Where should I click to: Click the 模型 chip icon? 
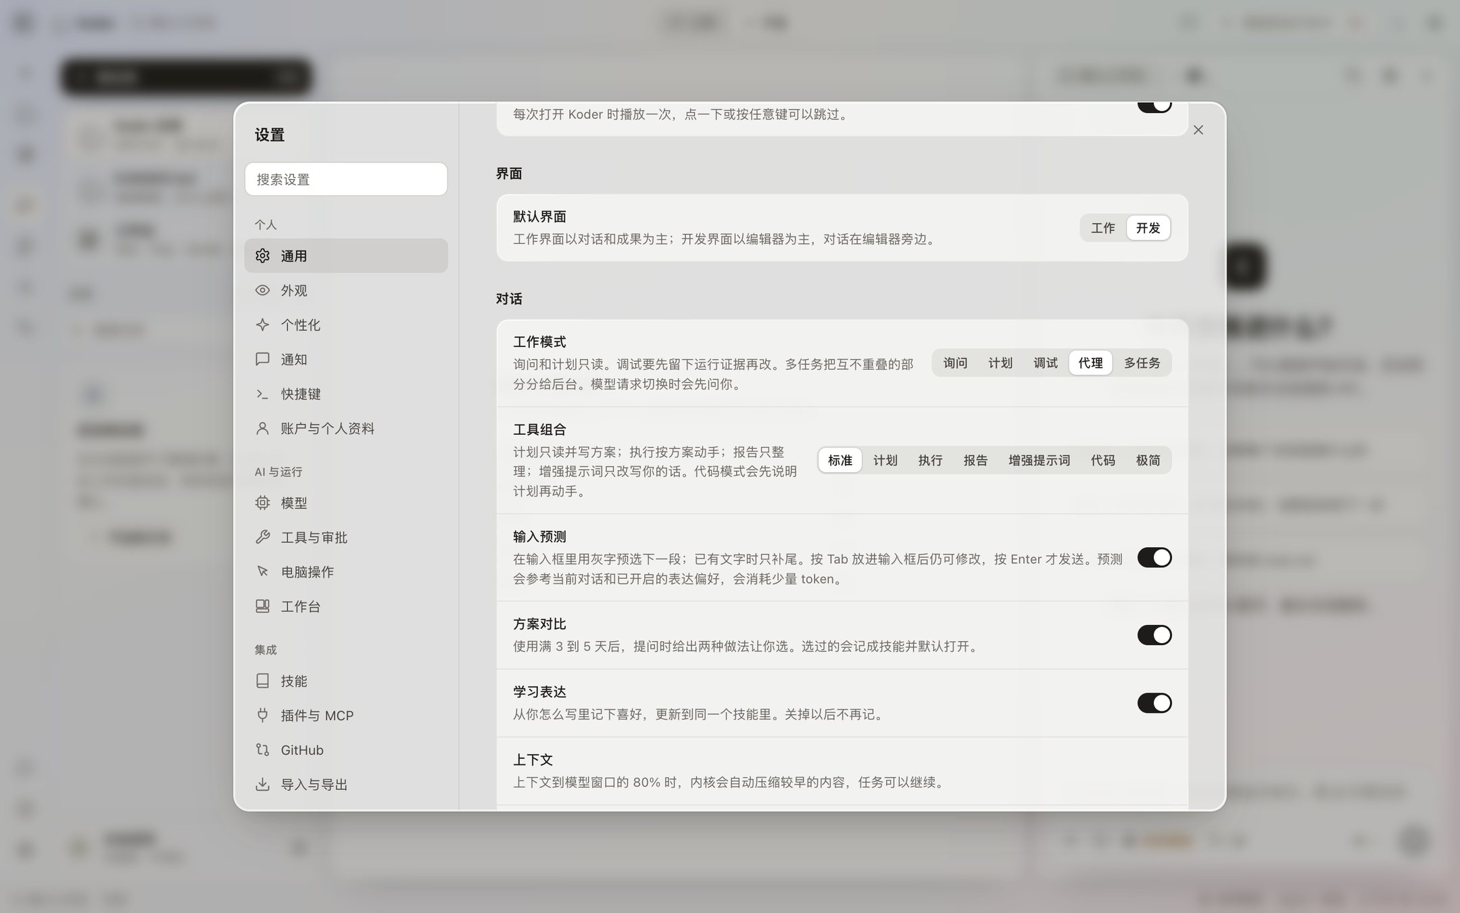(x=262, y=502)
